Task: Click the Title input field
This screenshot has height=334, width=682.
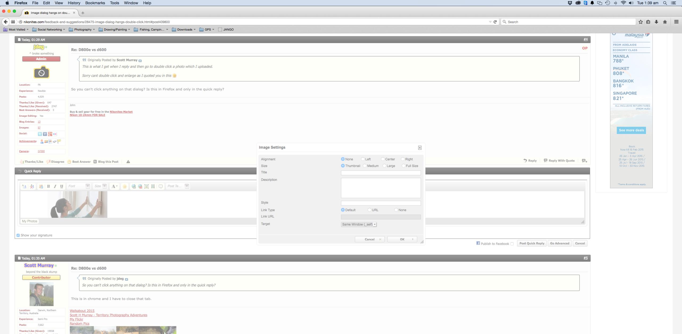Action: click(381, 173)
